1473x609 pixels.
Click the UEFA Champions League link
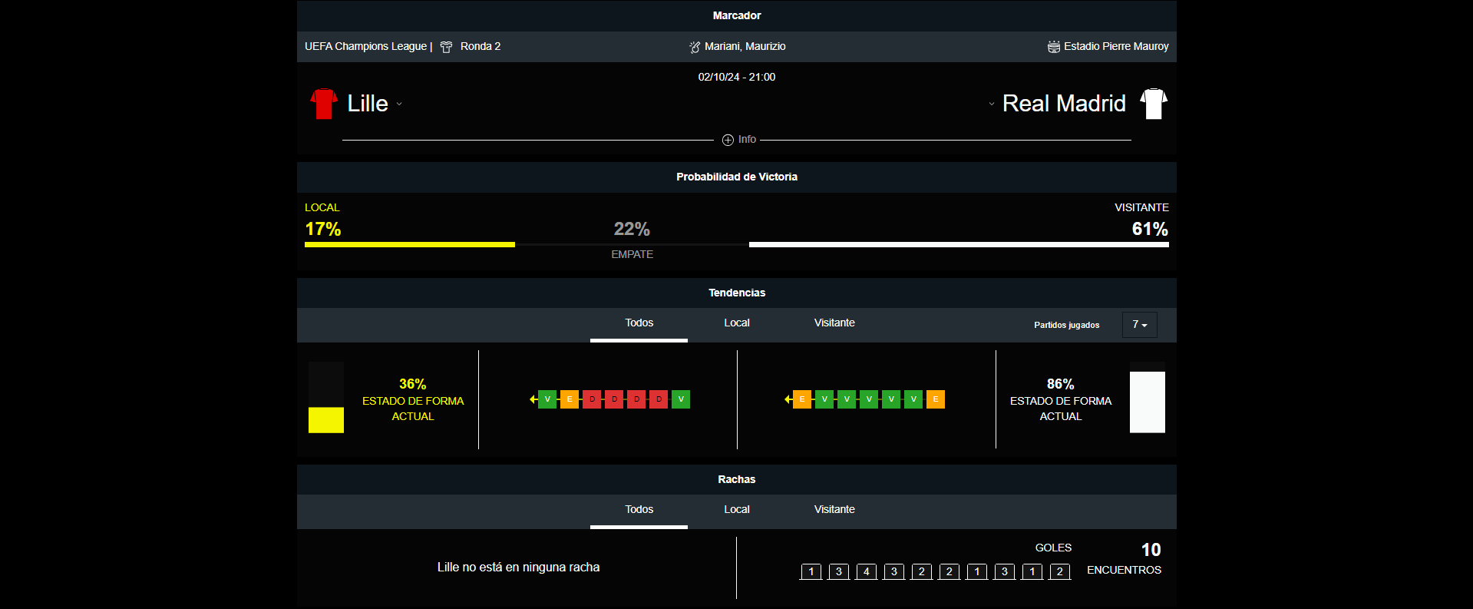pyautogui.click(x=365, y=47)
